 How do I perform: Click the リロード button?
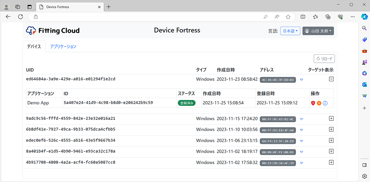tap(324, 59)
